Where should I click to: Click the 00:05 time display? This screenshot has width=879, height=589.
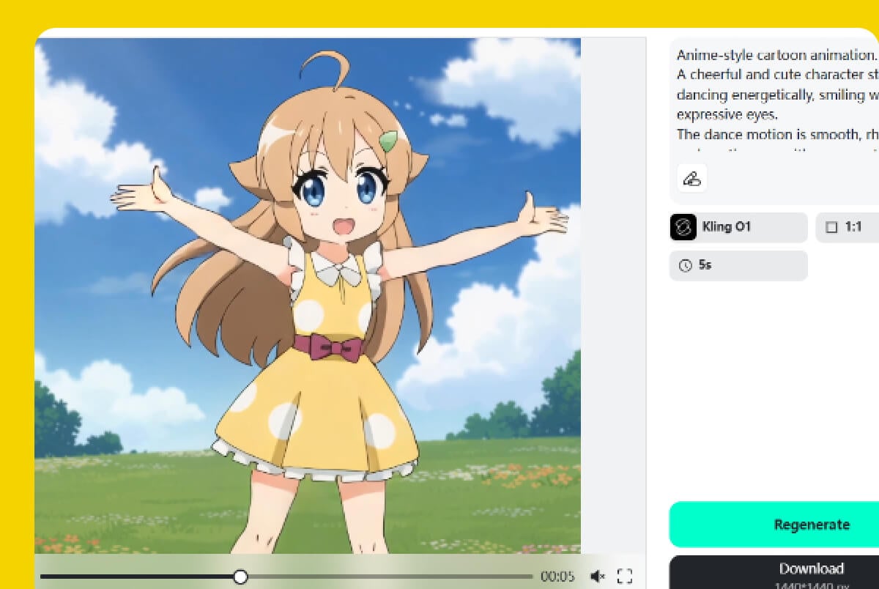[558, 577]
